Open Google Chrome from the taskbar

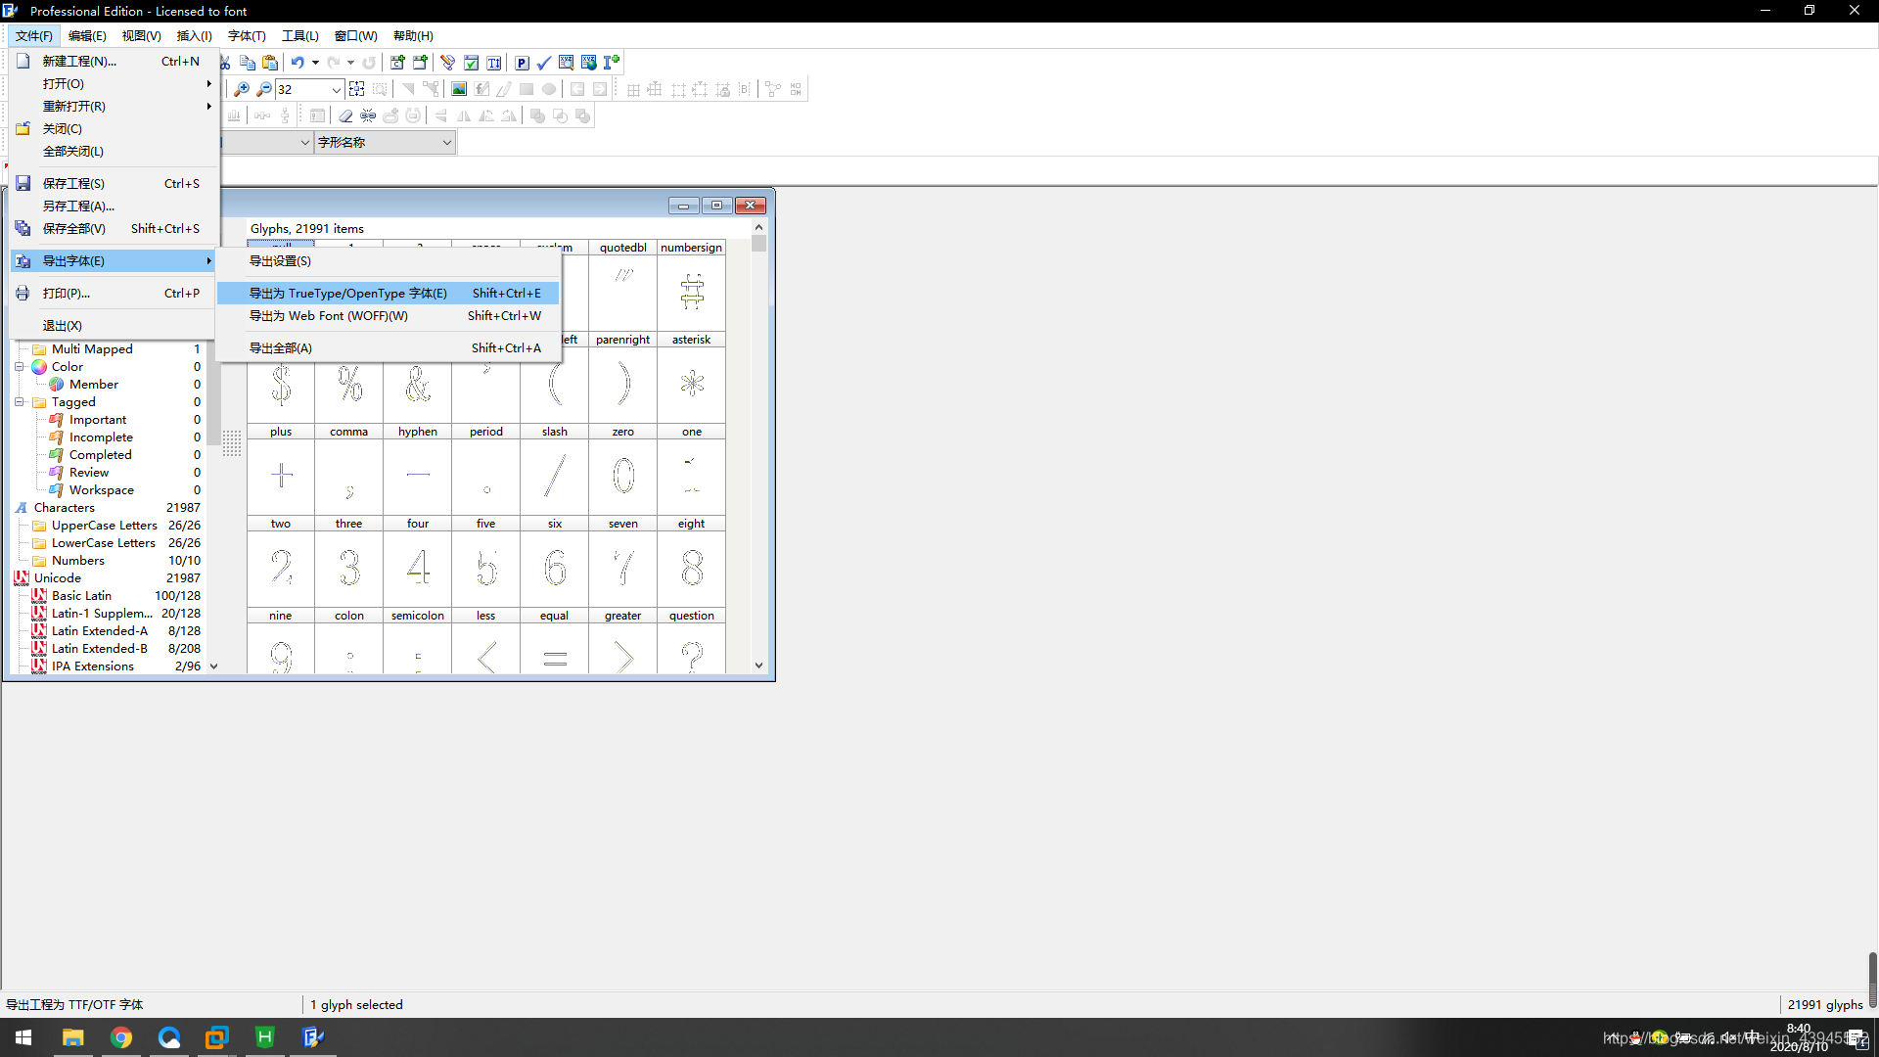(x=121, y=1037)
